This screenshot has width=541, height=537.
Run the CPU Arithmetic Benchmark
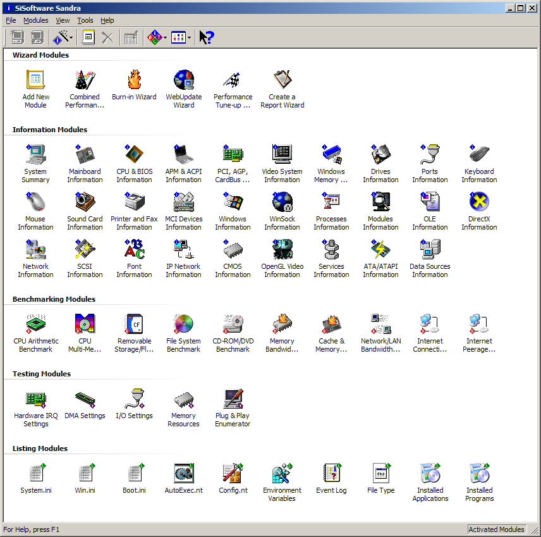[x=35, y=333]
